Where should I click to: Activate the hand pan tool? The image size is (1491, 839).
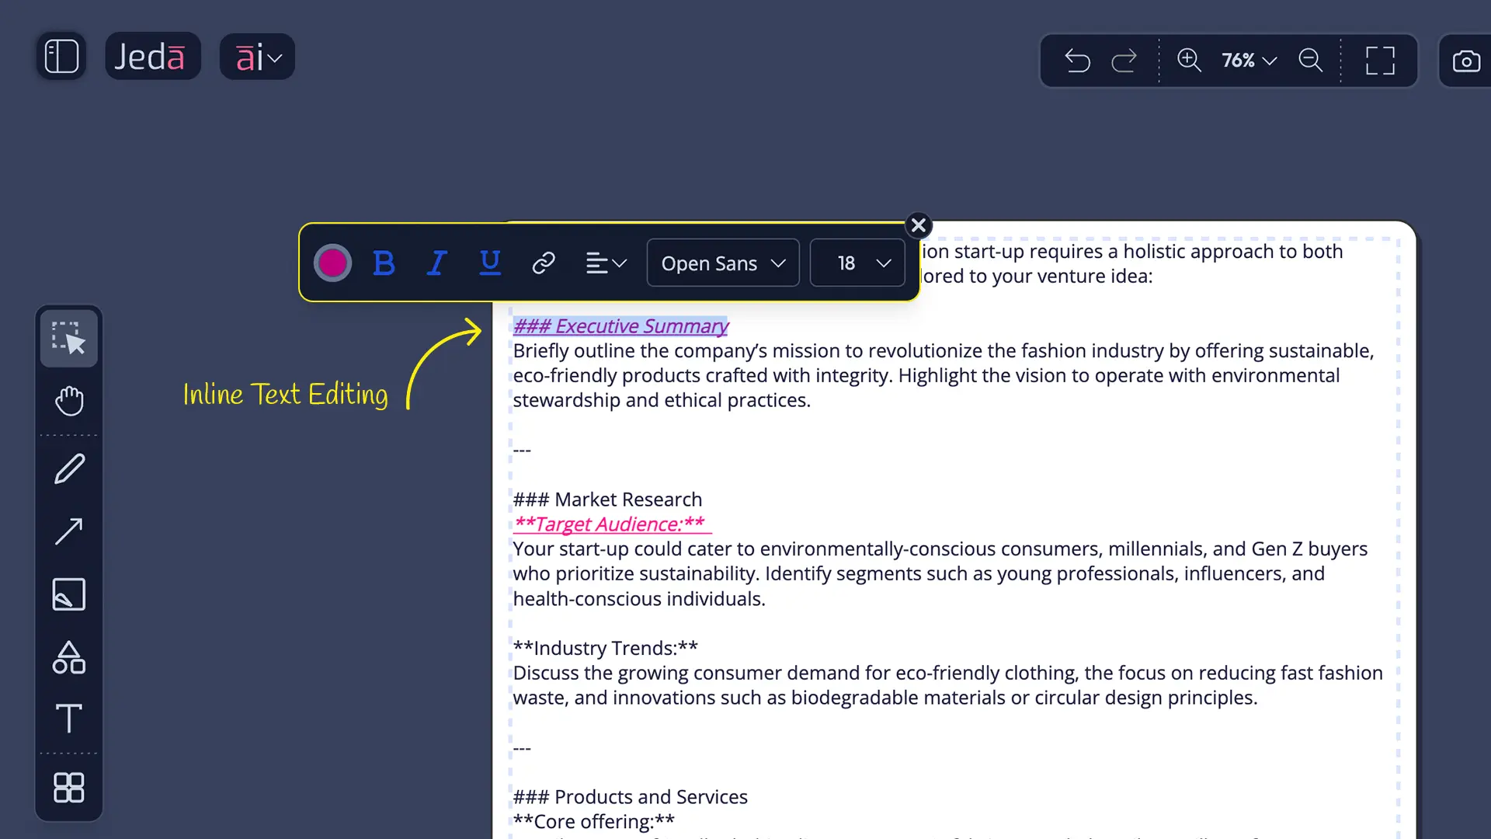pyautogui.click(x=68, y=401)
